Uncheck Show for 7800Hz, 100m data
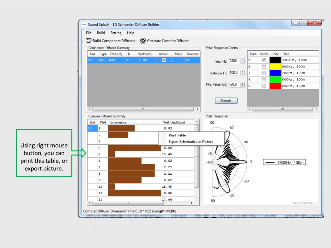Screen dimensions: 331x248 tap(263, 60)
